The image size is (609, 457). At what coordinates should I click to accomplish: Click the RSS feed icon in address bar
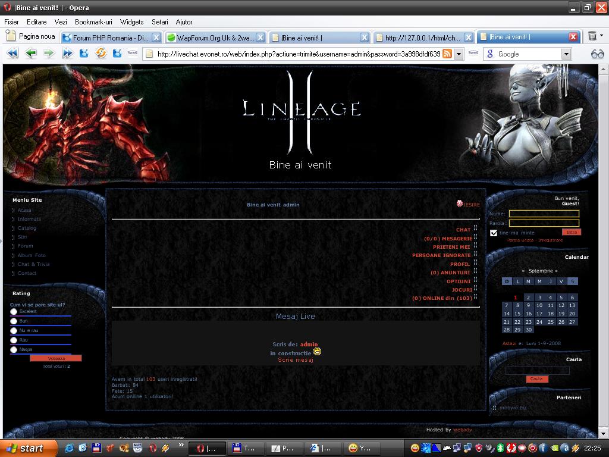coord(447,54)
